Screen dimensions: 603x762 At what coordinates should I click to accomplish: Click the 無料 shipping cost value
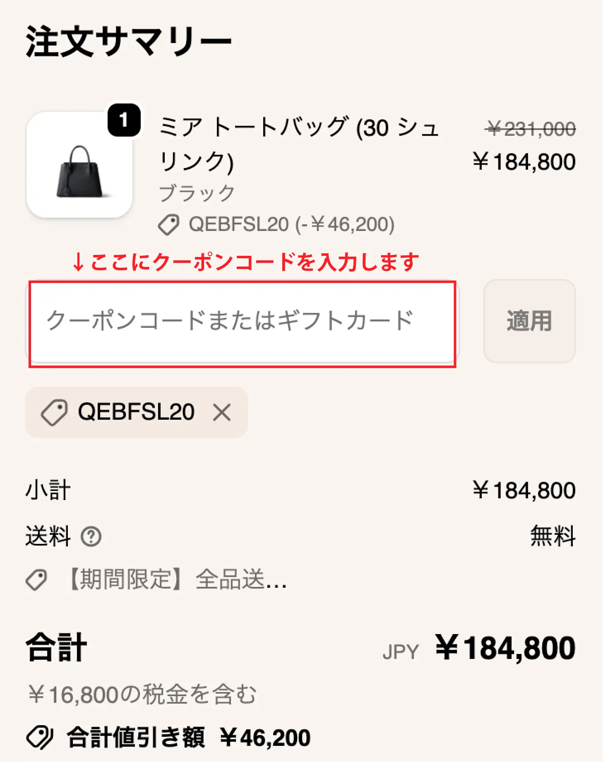click(x=553, y=536)
